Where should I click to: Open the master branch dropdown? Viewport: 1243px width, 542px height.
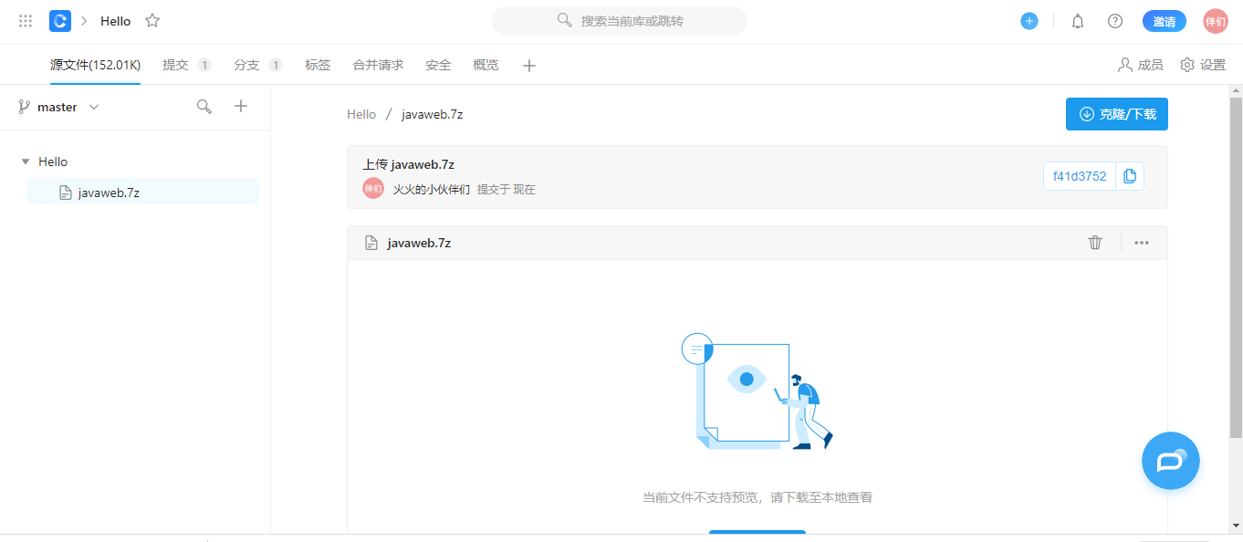[x=57, y=106]
